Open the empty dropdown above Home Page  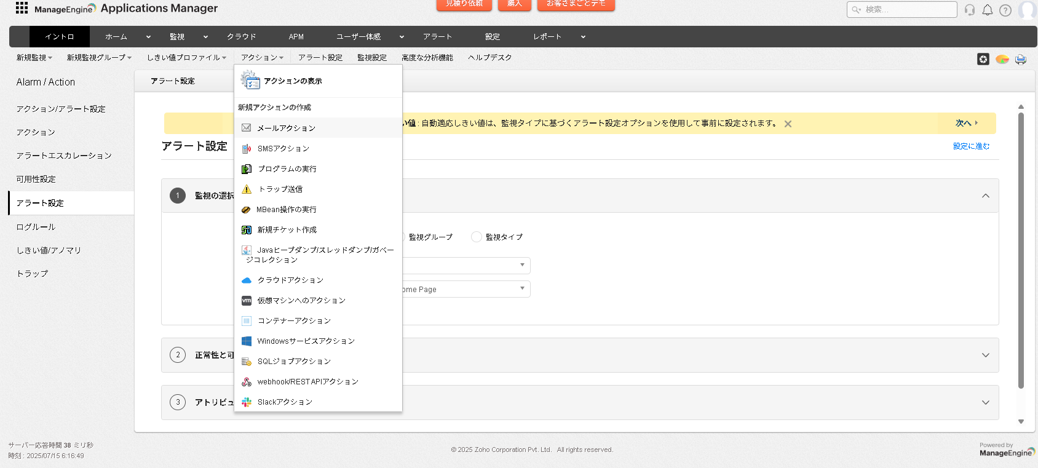(466, 266)
